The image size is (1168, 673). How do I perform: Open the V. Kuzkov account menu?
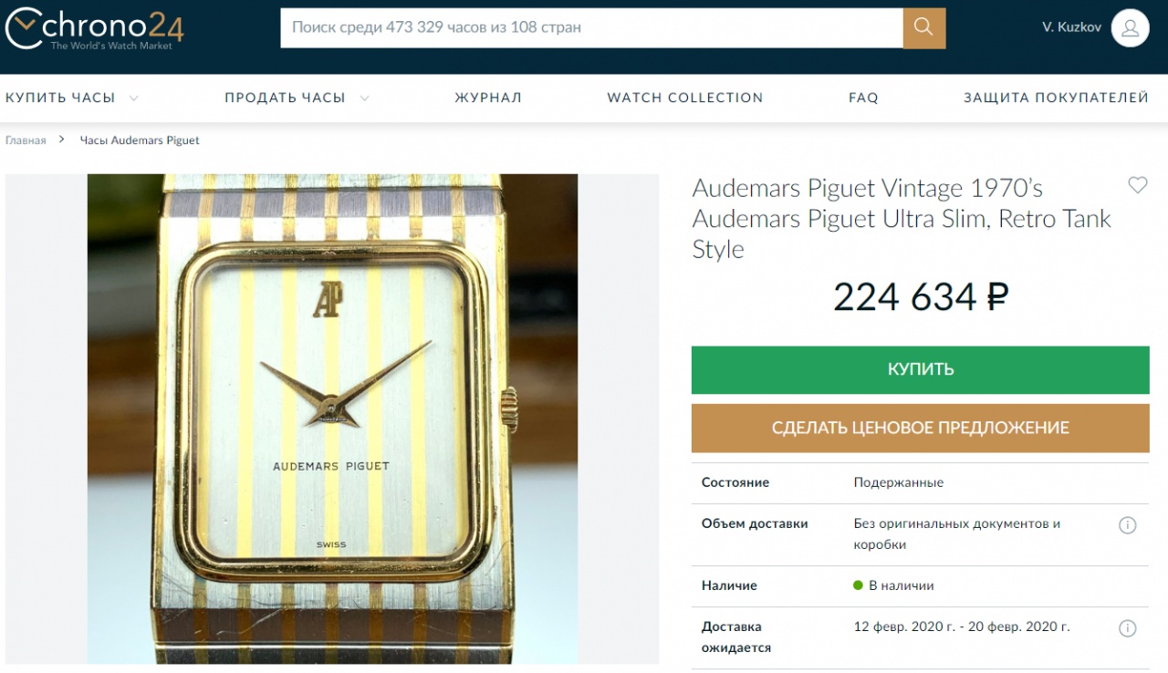click(x=1071, y=27)
